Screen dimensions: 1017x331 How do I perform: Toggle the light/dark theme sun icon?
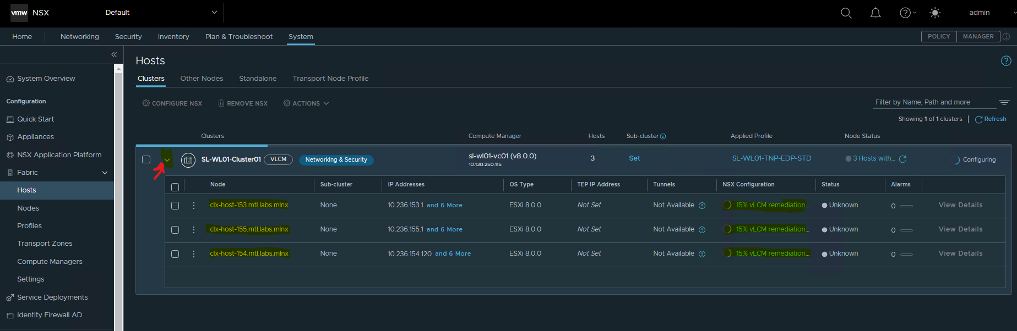[935, 13]
